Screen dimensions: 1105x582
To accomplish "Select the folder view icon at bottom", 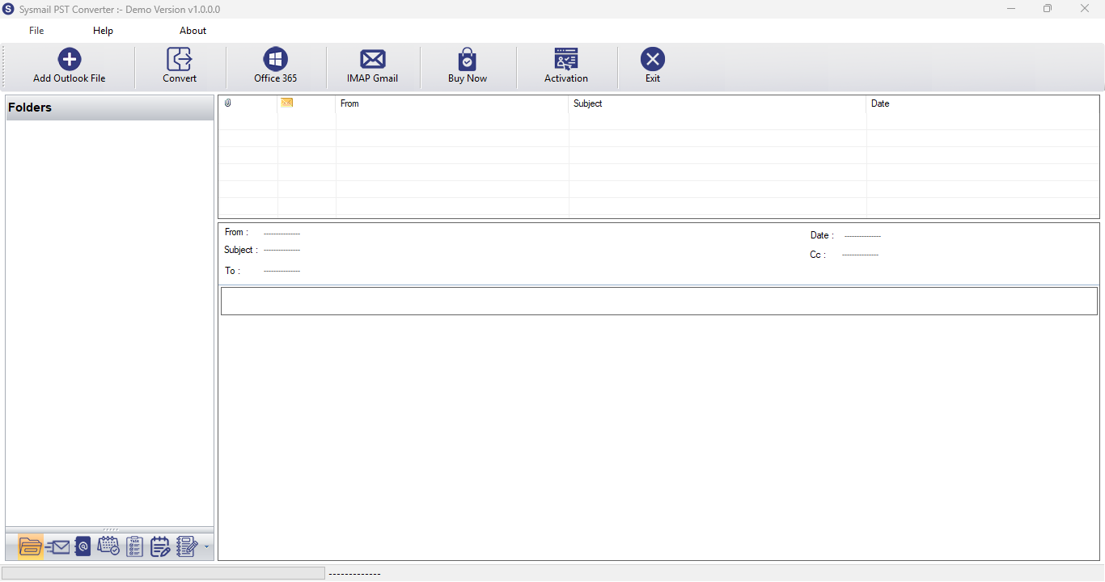I will [30, 546].
